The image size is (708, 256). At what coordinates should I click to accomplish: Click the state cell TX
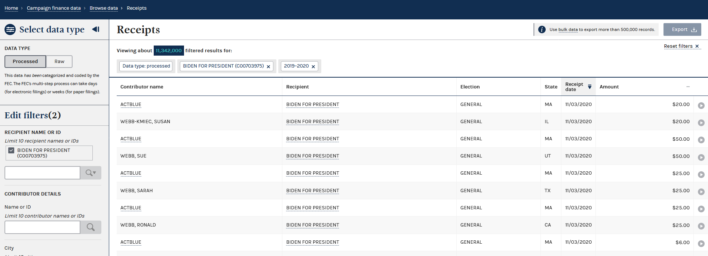(548, 191)
